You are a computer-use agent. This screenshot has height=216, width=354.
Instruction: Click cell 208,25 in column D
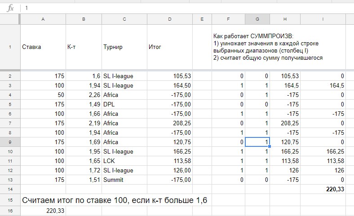pos(170,123)
